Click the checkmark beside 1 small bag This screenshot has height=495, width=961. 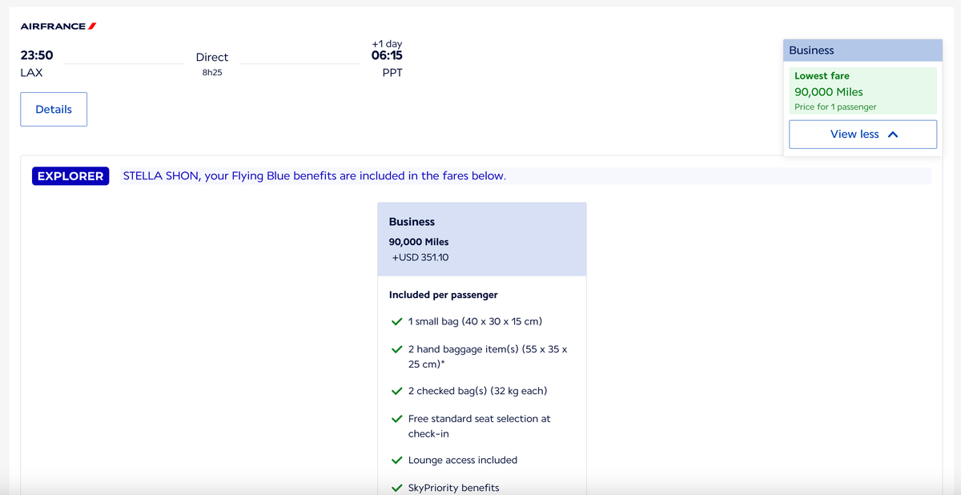396,322
